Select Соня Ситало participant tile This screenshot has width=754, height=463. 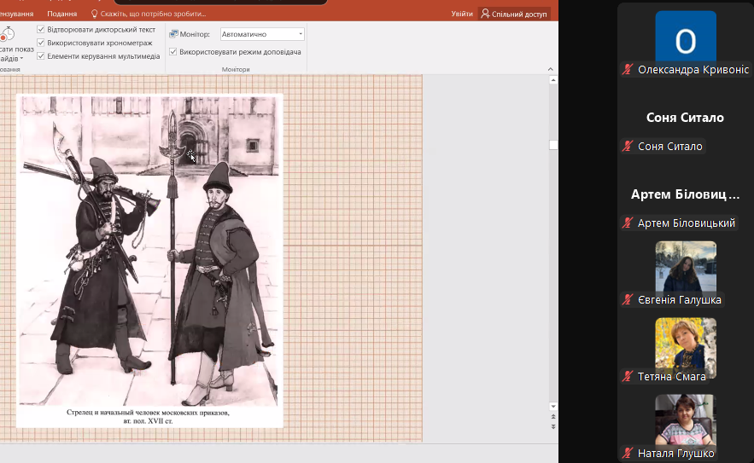[685, 118]
